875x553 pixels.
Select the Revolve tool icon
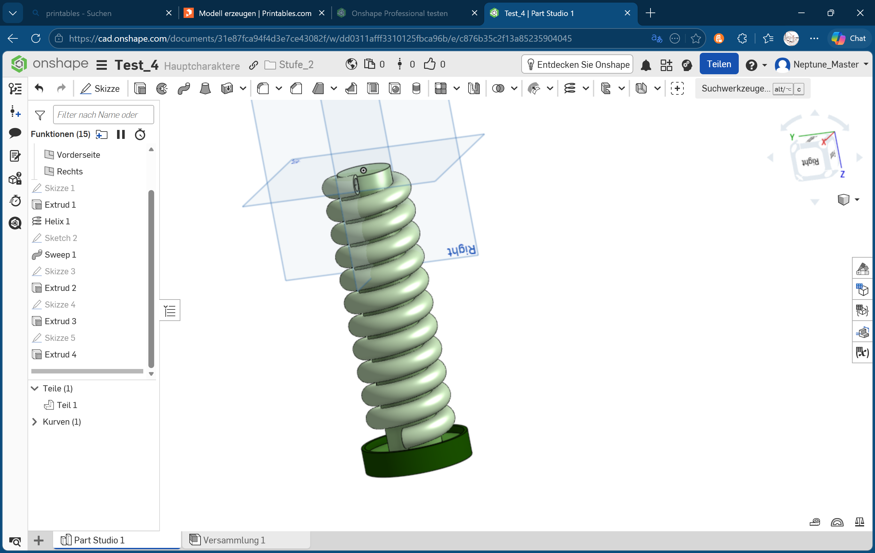point(162,88)
